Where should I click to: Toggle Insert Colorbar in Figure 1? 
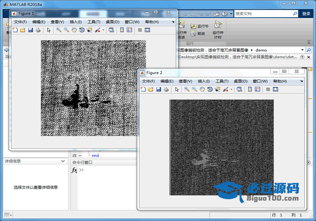pyautogui.click(x=122, y=30)
